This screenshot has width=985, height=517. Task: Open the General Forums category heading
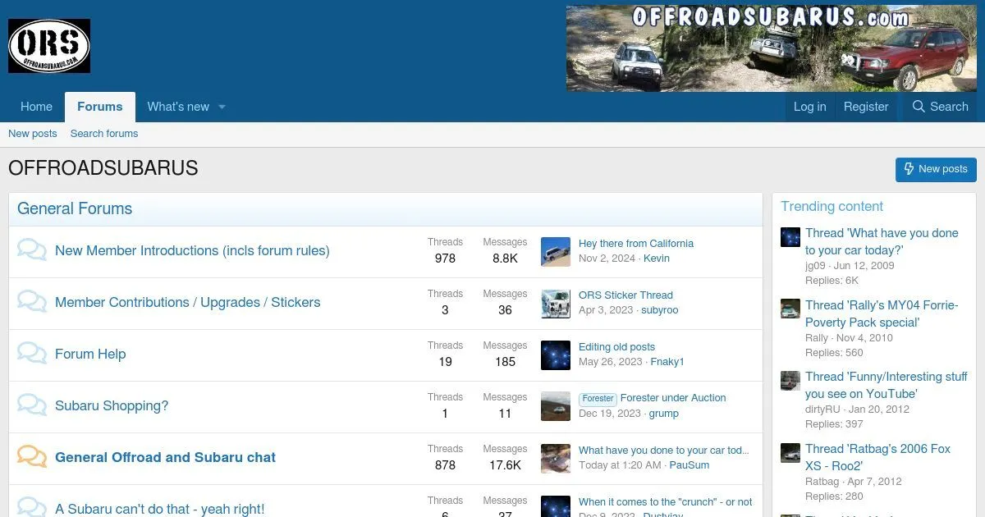click(75, 208)
